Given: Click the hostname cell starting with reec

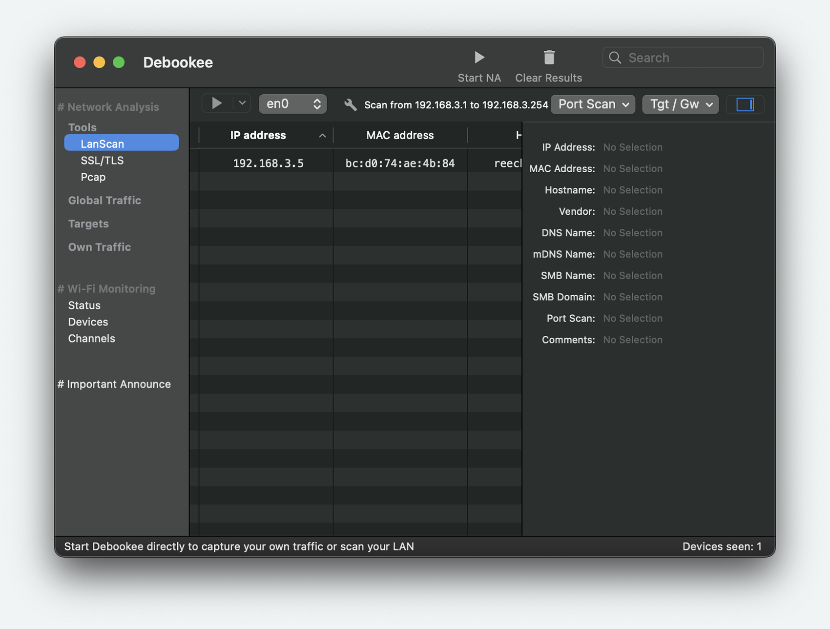Looking at the screenshot, I should tap(508, 163).
